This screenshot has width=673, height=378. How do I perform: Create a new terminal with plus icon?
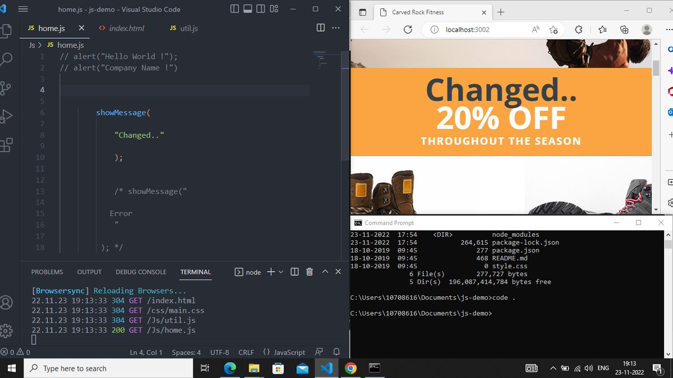[270, 272]
